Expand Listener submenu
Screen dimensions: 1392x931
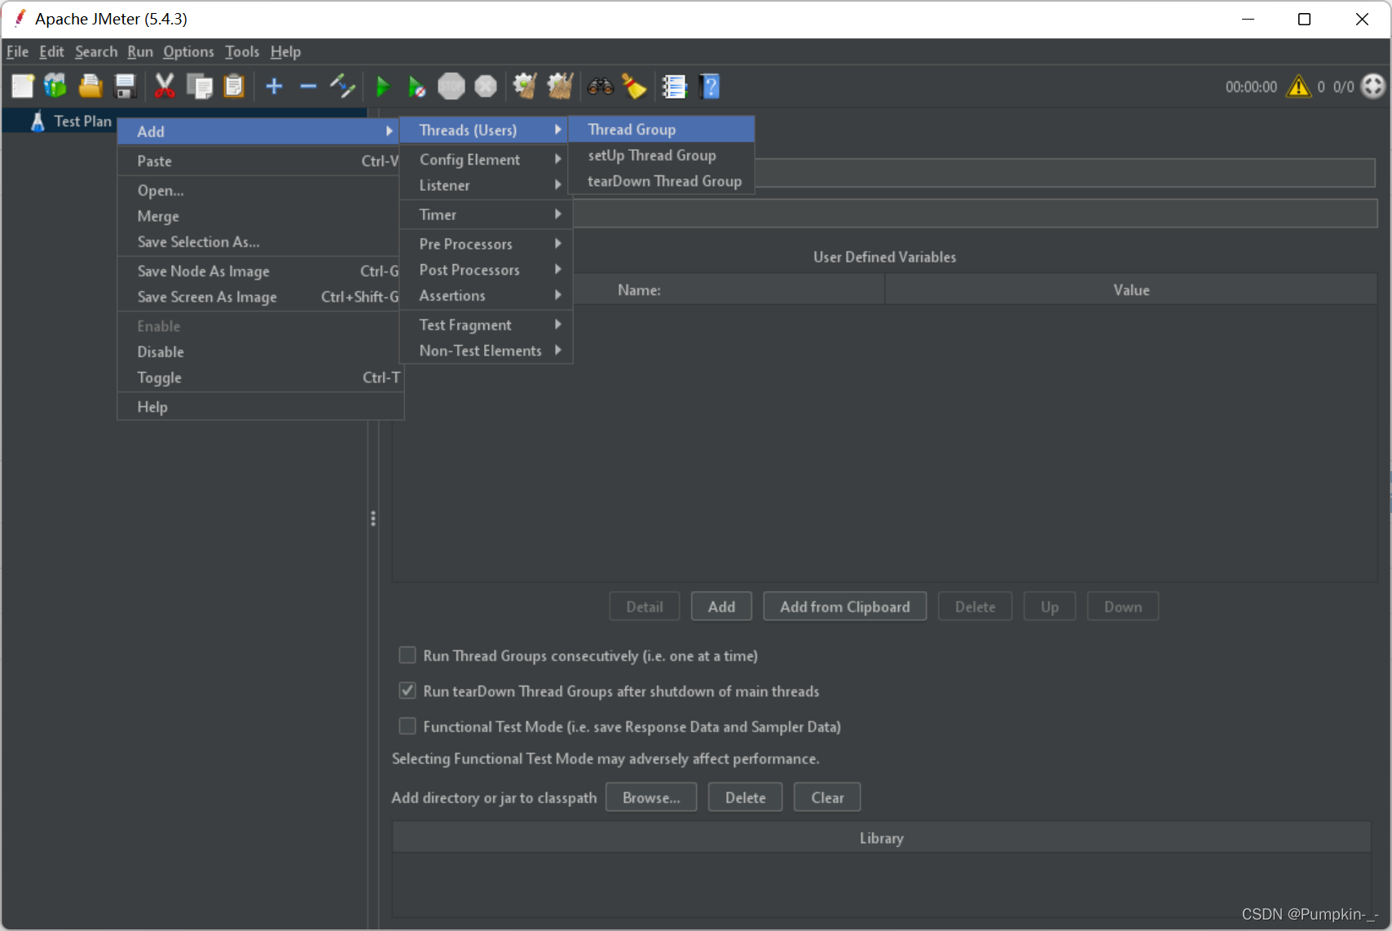click(486, 185)
